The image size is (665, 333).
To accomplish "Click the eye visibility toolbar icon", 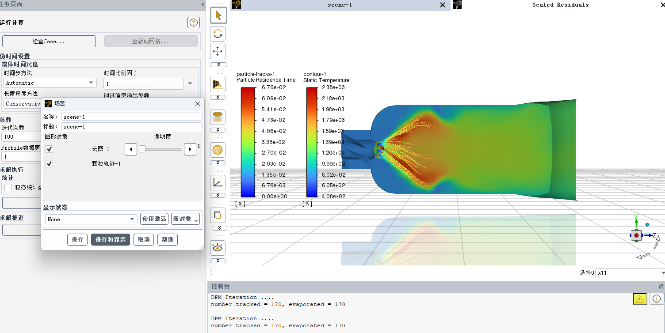I will tap(218, 248).
